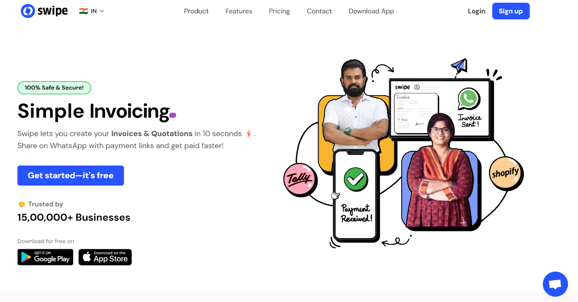The width and height of the screenshot is (578, 302).
Task: Click the 100% Safe & Secure badge
Action: 54,88
